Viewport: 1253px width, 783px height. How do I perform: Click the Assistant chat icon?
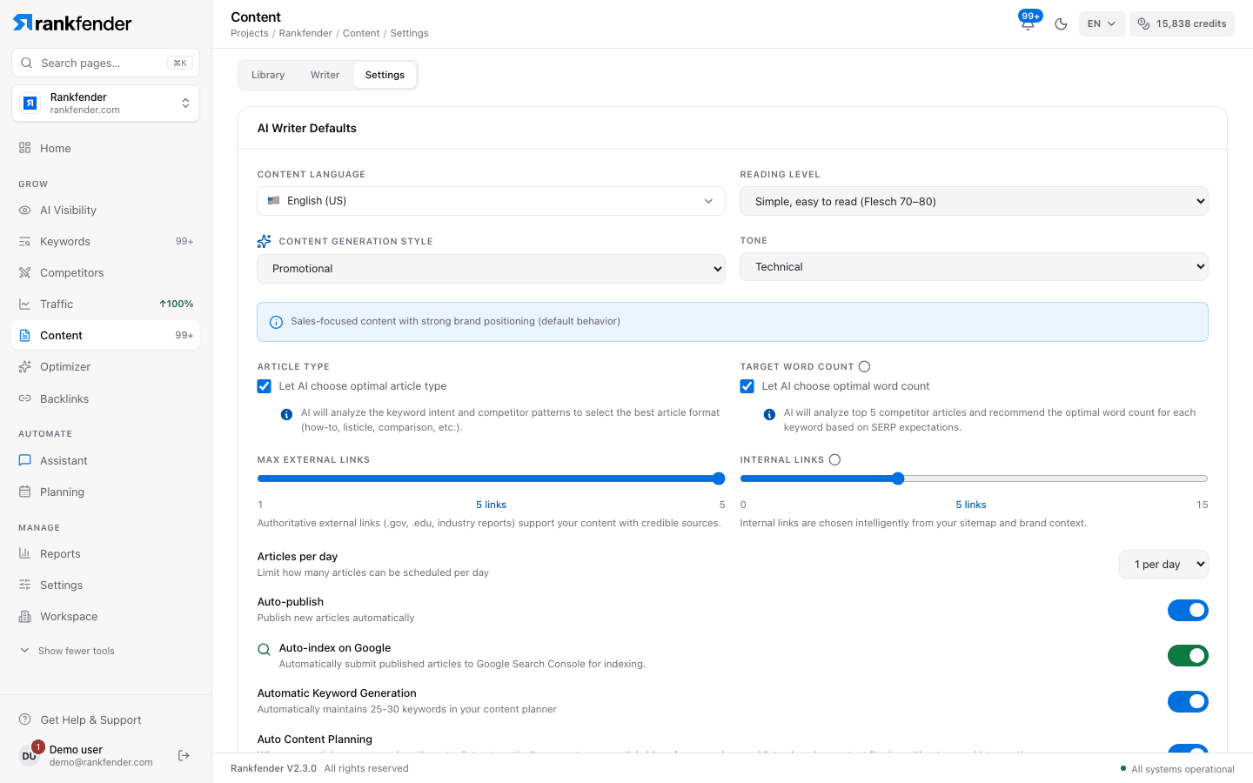25,461
